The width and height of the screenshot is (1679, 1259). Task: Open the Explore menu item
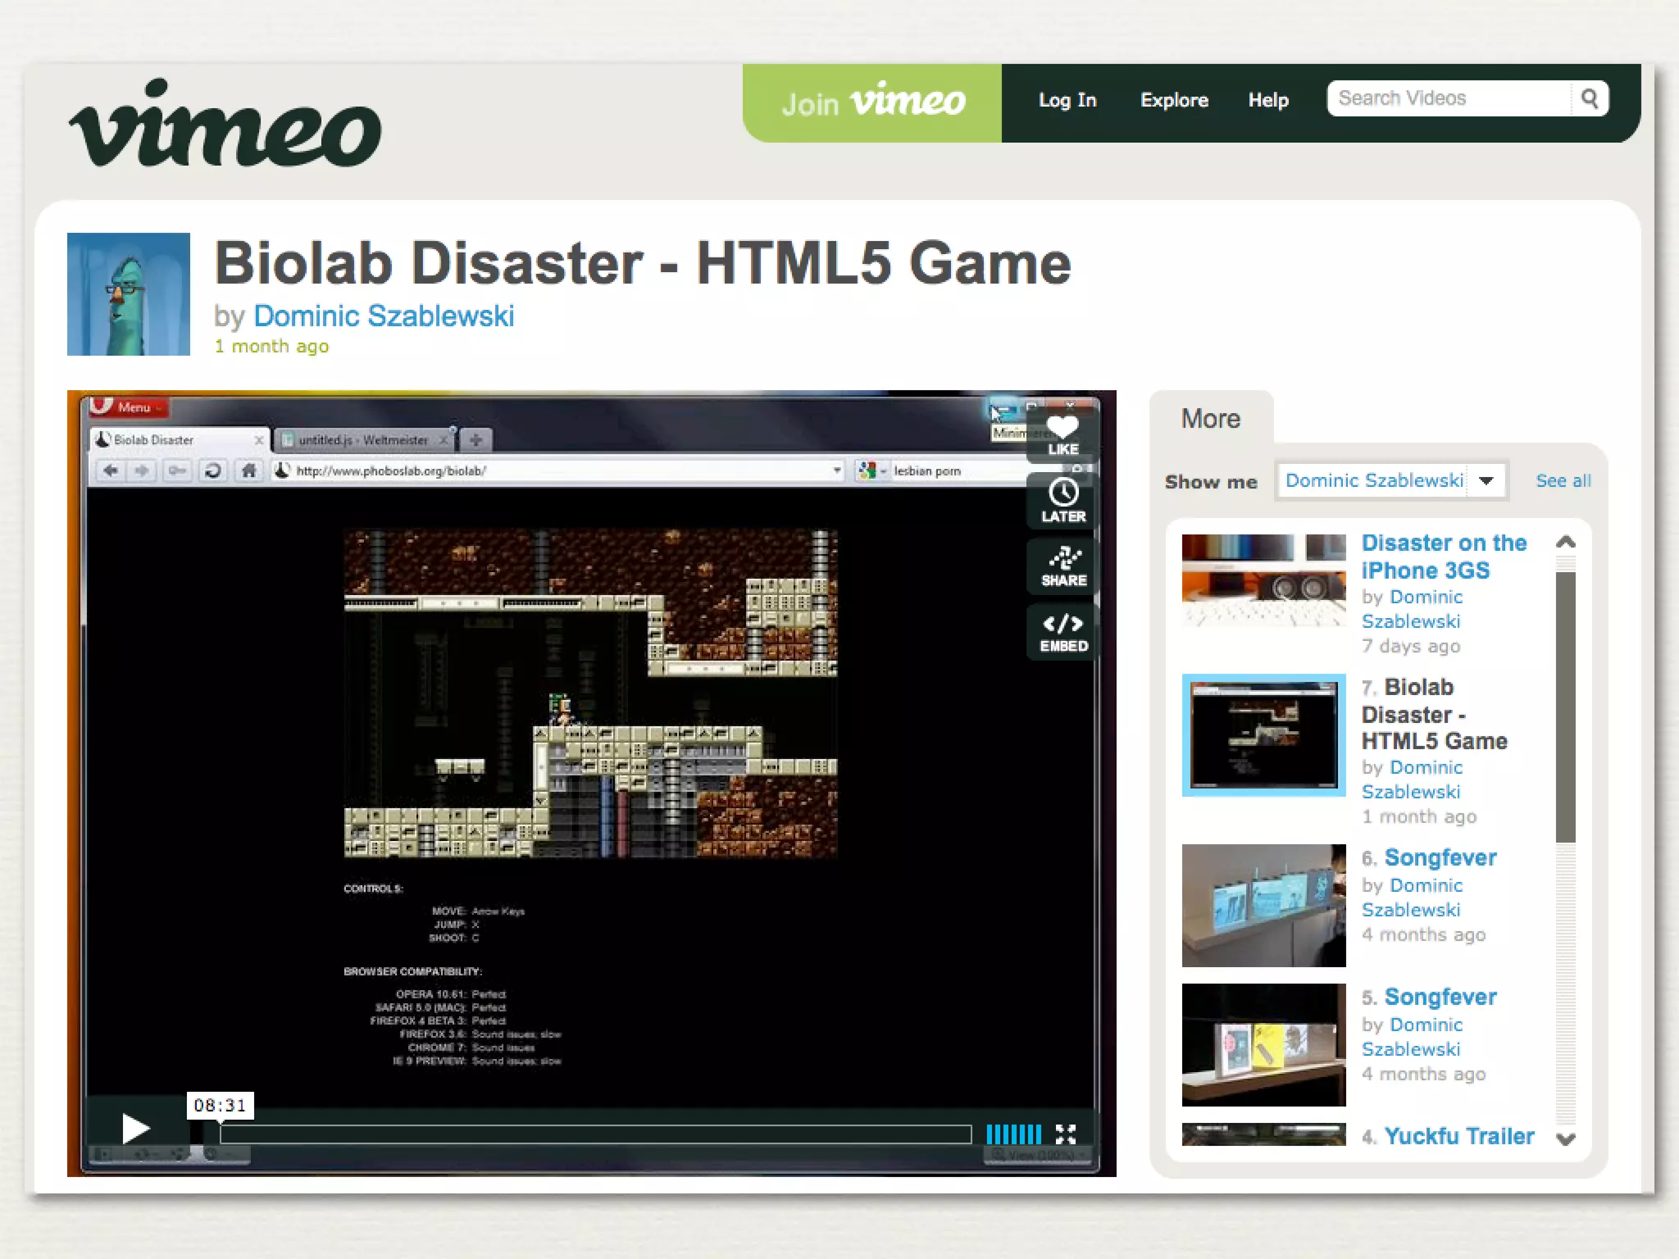pos(1174,100)
